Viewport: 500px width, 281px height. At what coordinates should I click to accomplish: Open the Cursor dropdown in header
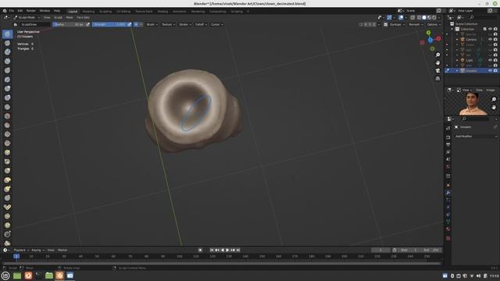pos(216,24)
